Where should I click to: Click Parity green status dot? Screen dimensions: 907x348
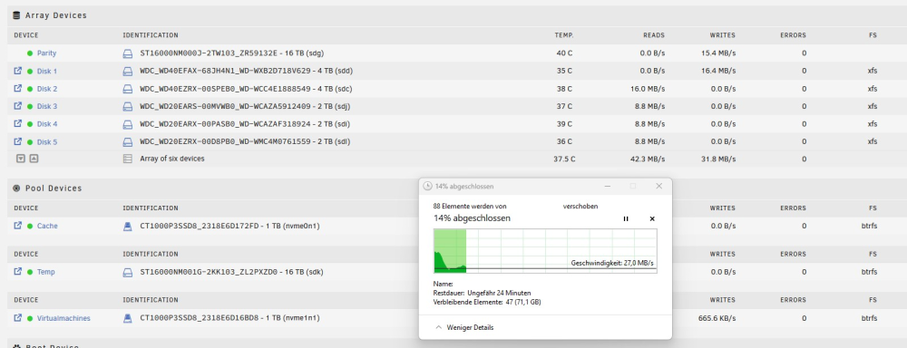pos(30,53)
